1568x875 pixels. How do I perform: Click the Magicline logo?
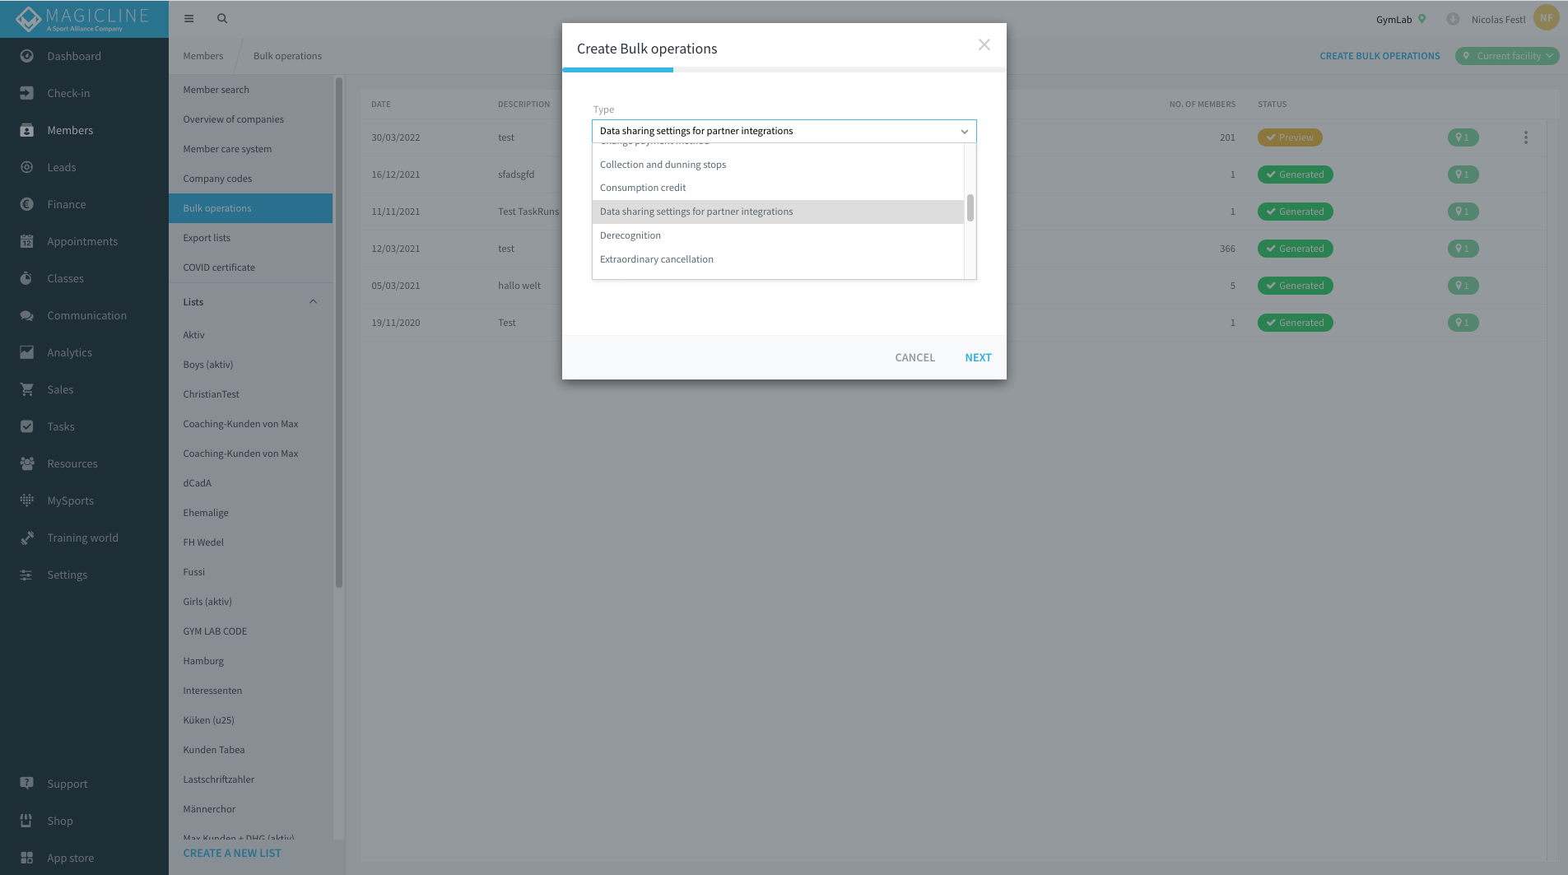(x=82, y=19)
